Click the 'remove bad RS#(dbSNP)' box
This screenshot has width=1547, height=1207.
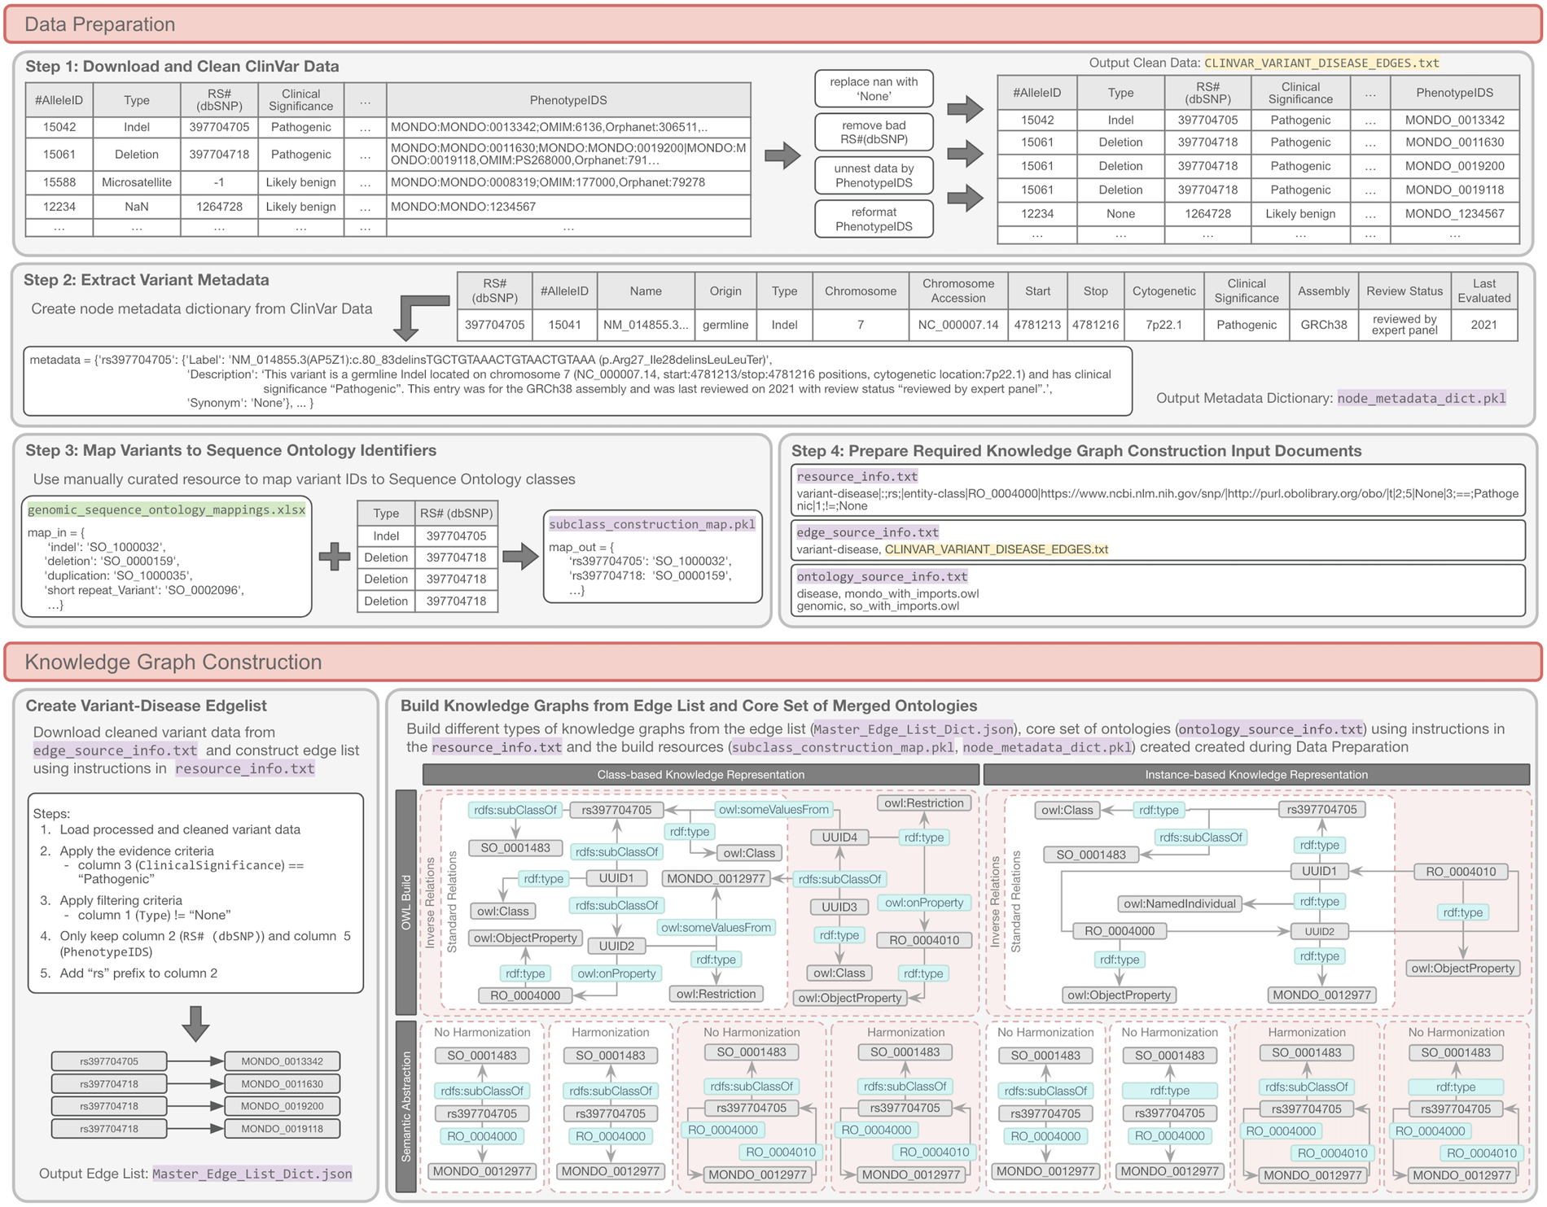tap(874, 132)
